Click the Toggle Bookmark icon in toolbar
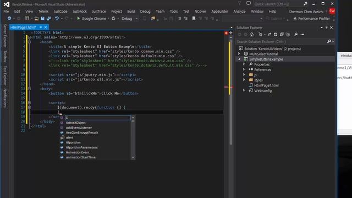 194,18
